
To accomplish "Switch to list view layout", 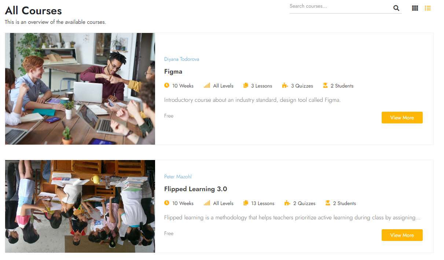I will point(428,8).
